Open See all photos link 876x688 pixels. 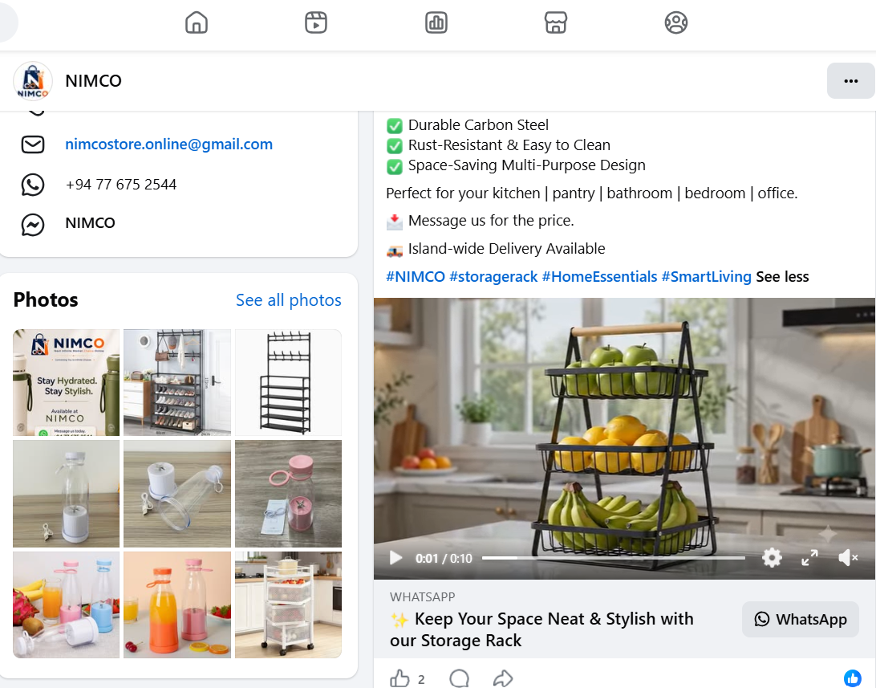[288, 300]
